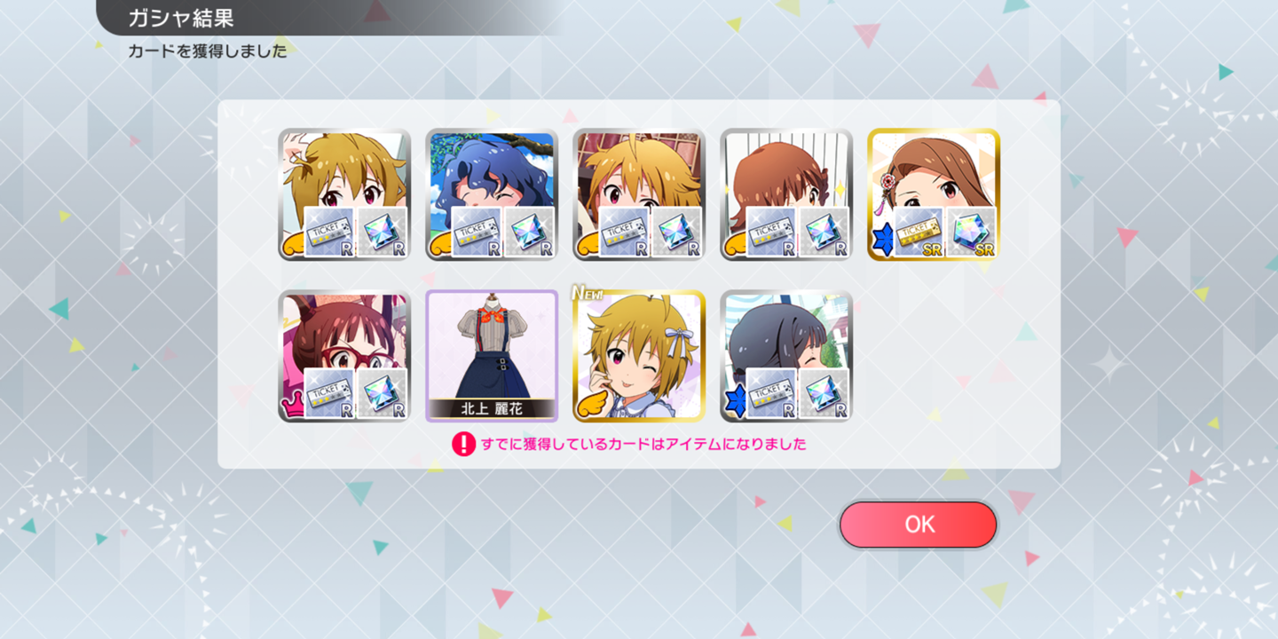The width and height of the screenshot is (1278, 639).
Task: Click ticket icon on red-glasses girl card
Action: [329, 394]
